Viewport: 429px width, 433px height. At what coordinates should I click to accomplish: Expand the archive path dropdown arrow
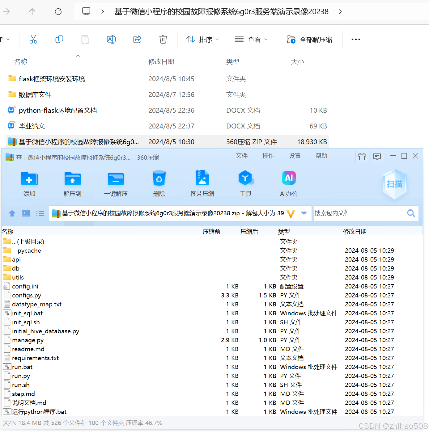[304, 213]
